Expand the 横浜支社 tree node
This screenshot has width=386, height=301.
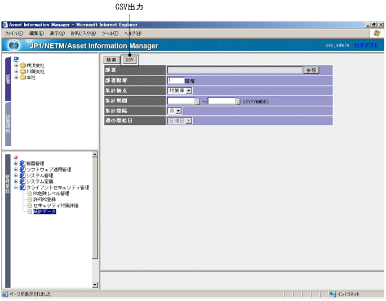[16, 65]
